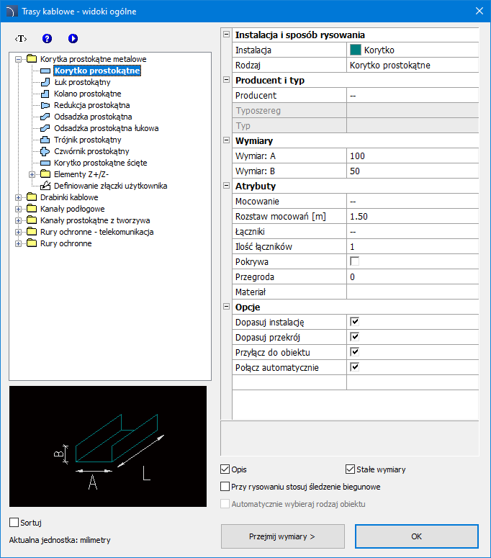Expand the Drabinki kablowe folder
491x558 pixels.
[19, 197]
